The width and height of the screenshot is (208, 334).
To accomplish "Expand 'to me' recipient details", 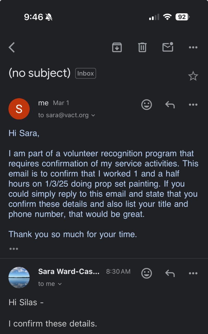I will [x=60, y=284].
